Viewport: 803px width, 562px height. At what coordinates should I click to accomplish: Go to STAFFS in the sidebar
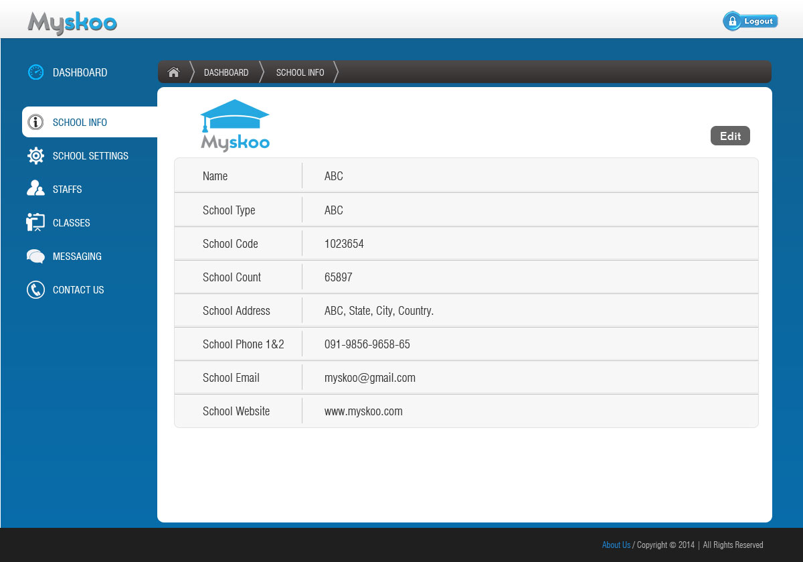click(x=67, y=190)
